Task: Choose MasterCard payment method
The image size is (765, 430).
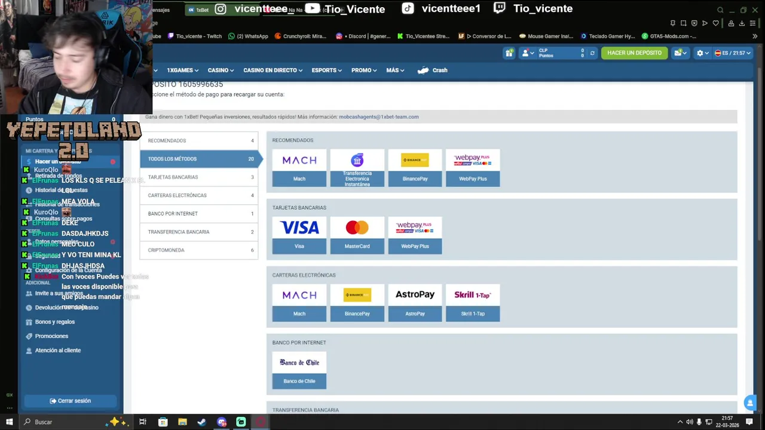Action: 357,235
